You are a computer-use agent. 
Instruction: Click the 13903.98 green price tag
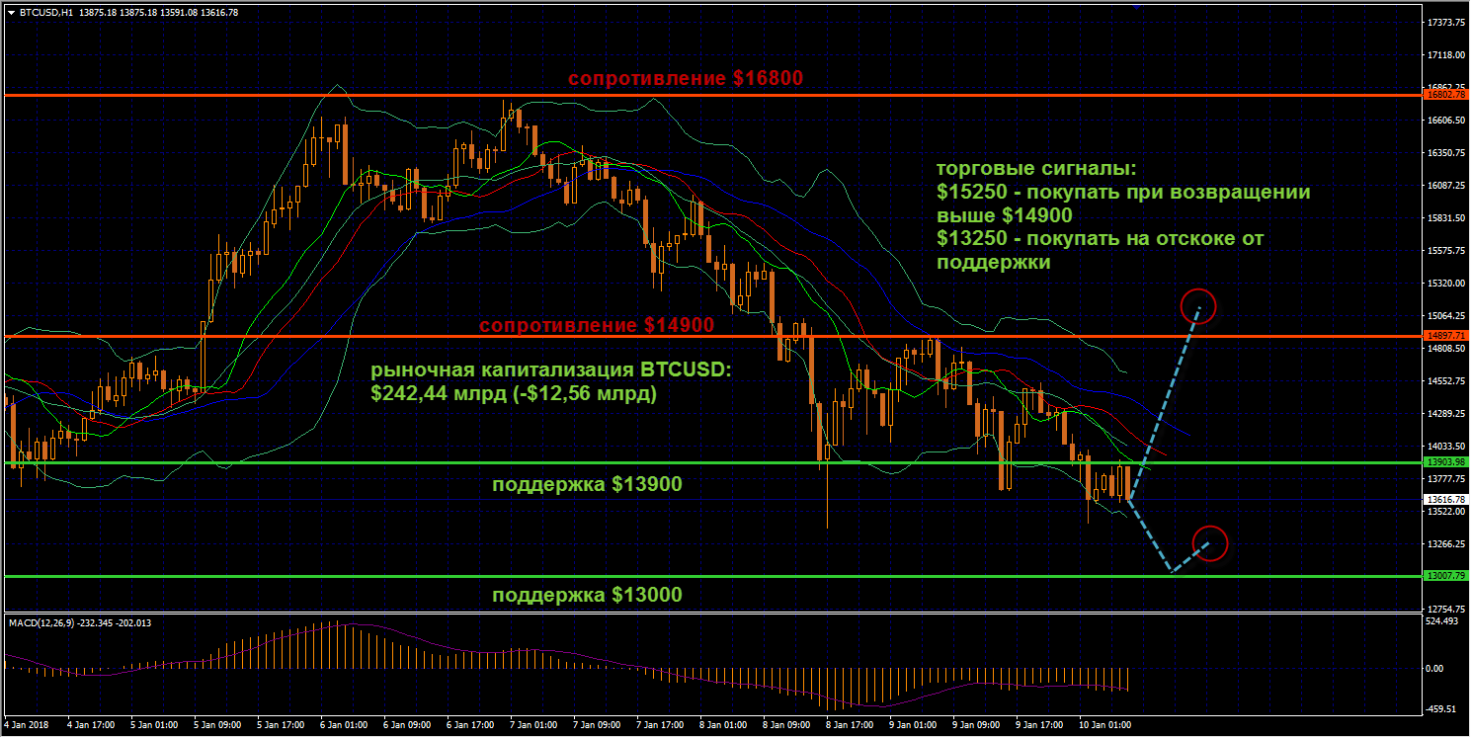pos(1445,461)
